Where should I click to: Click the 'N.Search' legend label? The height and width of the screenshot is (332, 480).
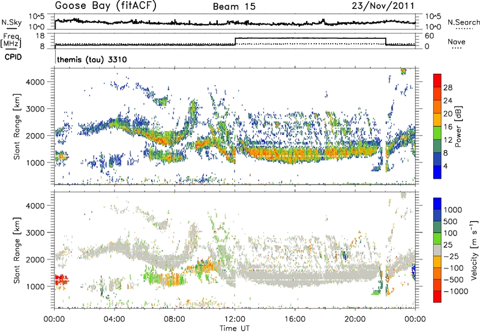coord(463,22)
